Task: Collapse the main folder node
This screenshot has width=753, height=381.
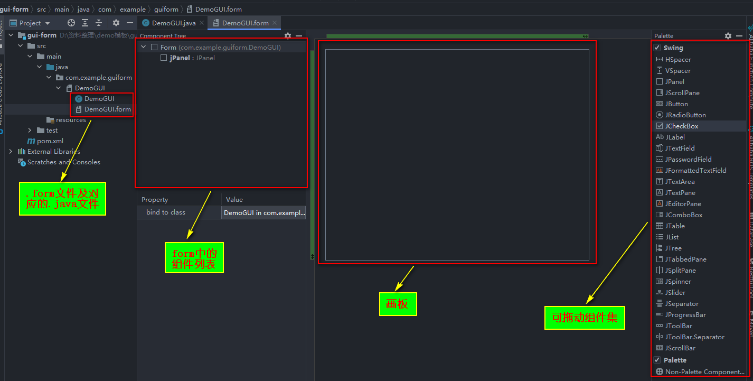Action: 30,57
